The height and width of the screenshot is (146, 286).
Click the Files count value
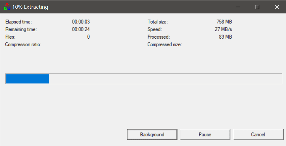coord(88,37)
